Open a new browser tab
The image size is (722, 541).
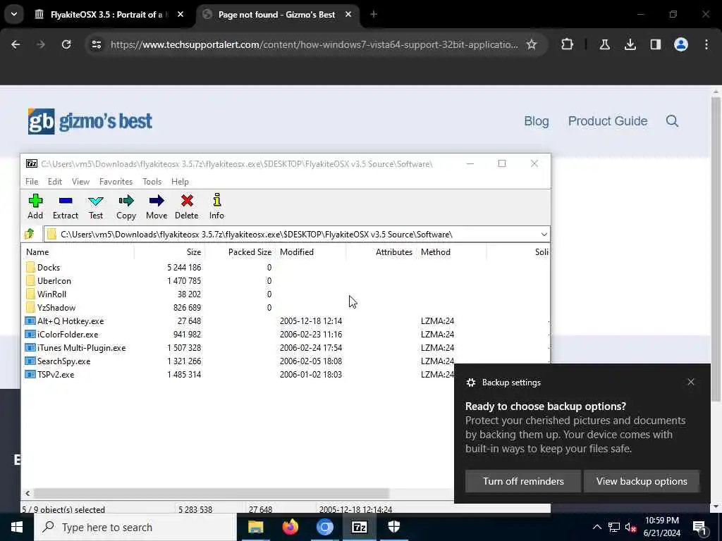click(x=374, y=15)
